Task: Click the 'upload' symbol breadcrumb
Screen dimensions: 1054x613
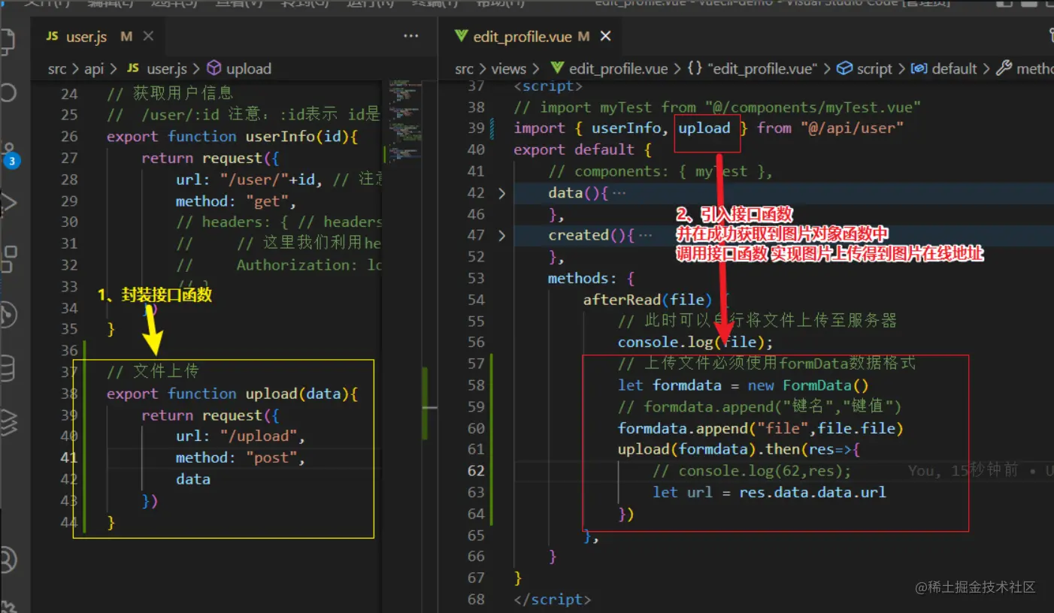Action: tap(239, 68)
